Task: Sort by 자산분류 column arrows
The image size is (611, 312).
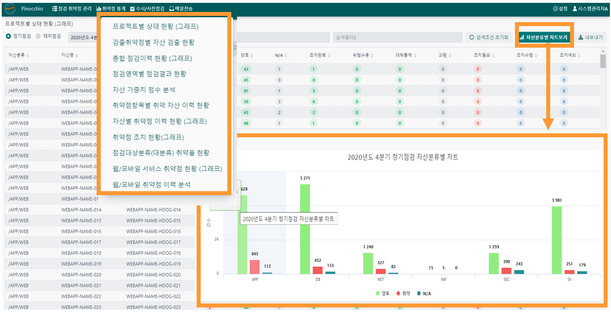Action: 28,56
